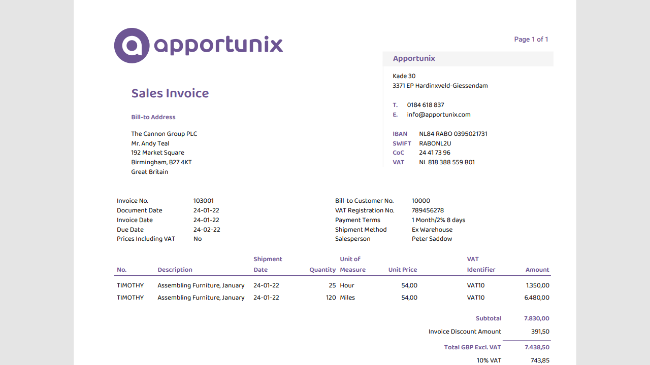This screenshot has height=365, width=650.
Task: Click the apportunix wordmark in the header
Action: pyautogui.click(x=218, y=46)
